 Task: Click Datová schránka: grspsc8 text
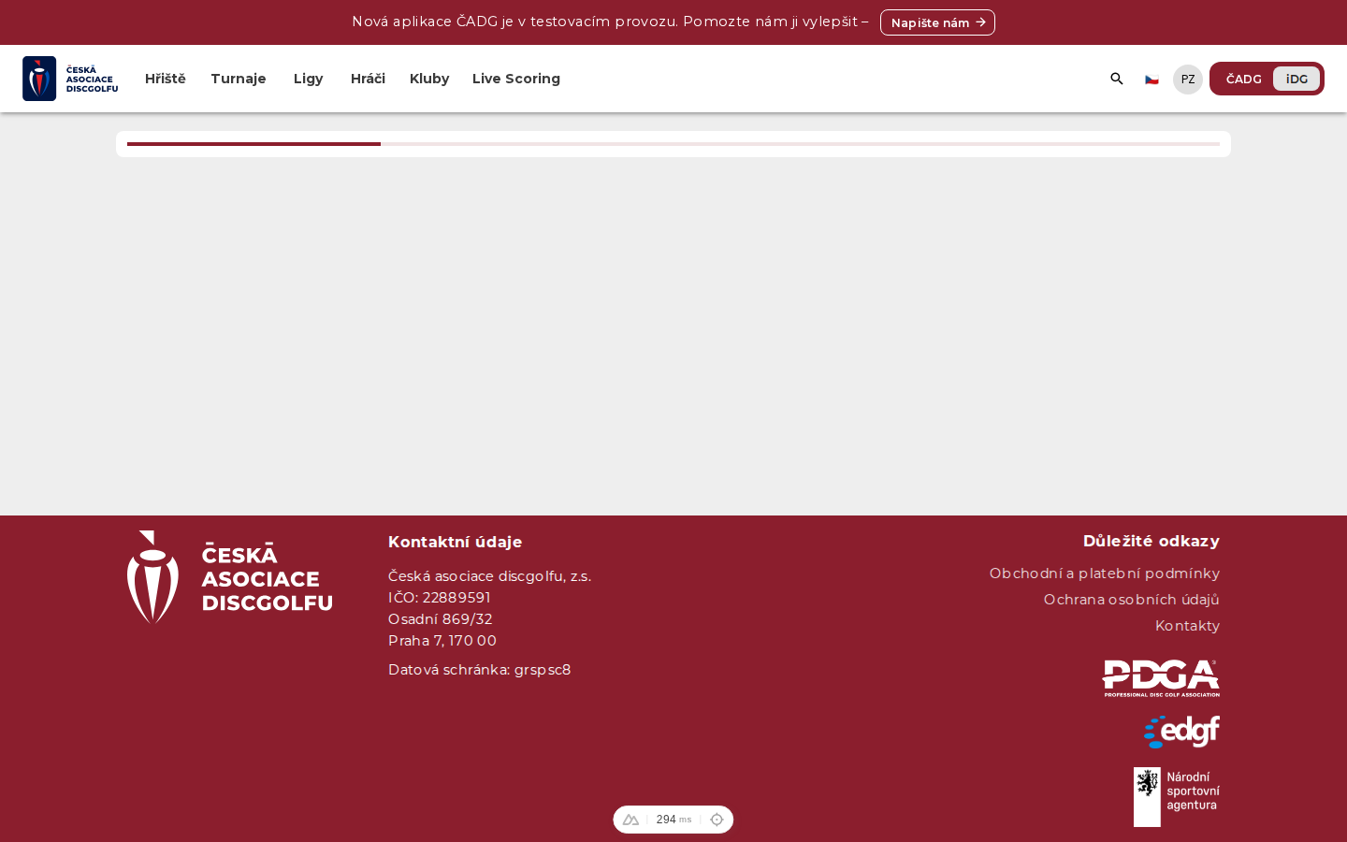pyautogui.click(x=480, y=670)
